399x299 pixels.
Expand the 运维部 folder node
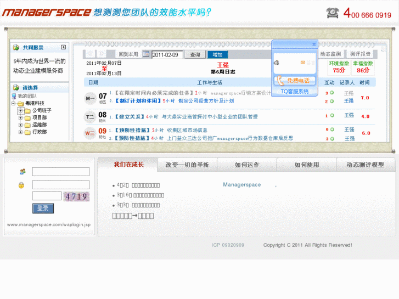21,125
